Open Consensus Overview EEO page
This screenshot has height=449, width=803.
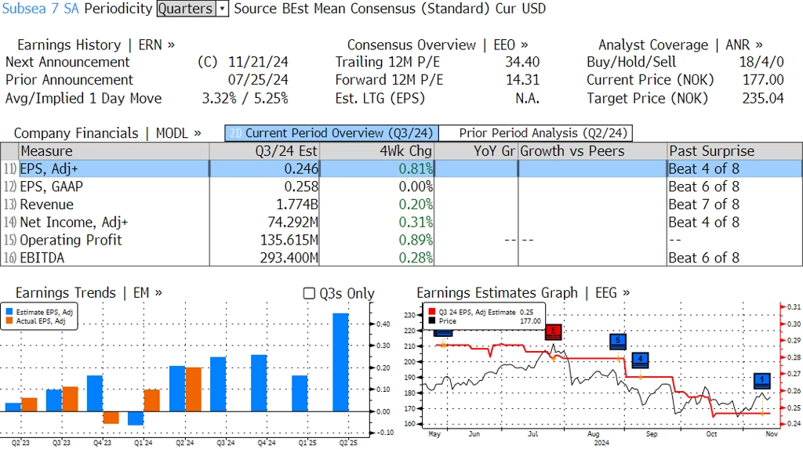[438, 45]
